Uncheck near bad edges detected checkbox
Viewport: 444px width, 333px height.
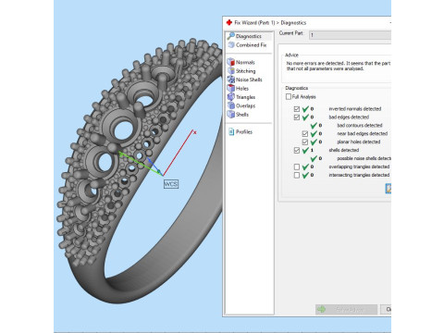(x=305, y=133)
